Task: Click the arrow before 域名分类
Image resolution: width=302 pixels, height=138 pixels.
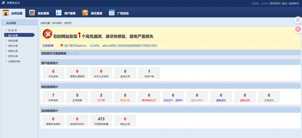Action: click(6, 46)
